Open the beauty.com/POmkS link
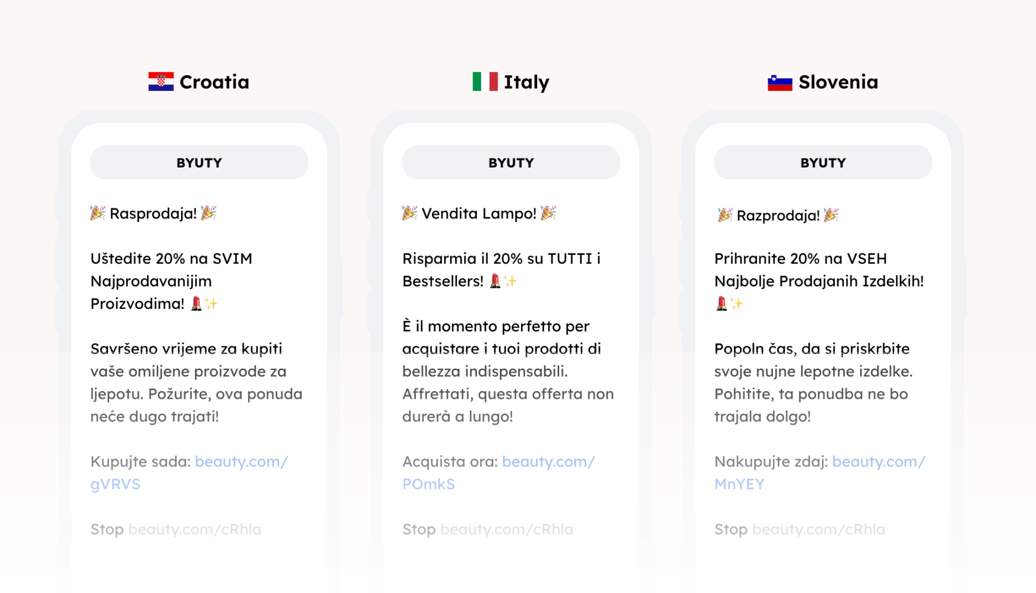The image size is (1036, 593). pyautogui.click(x=498, y=473)
